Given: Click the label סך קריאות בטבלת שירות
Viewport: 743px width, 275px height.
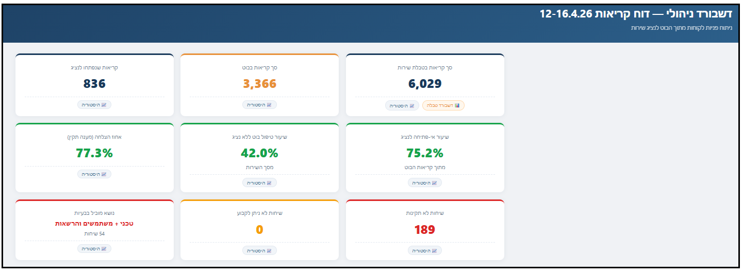Looking at the screenshot, I should [425, 67].
